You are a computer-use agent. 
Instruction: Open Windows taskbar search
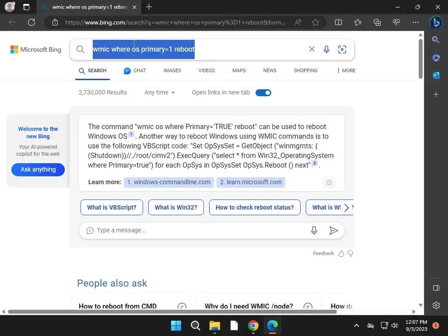196,325
